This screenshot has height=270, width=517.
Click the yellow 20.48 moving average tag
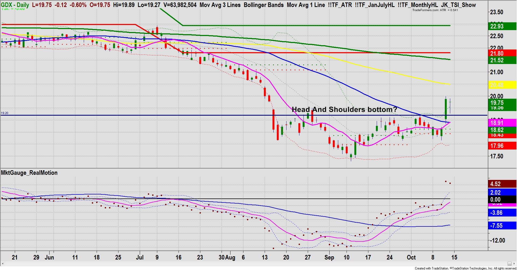pyautogui.click(x=502, y=85)
